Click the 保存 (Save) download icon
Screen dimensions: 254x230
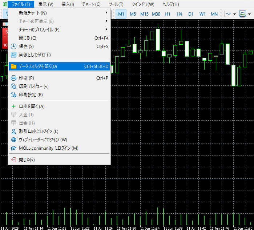tap(14, 46)
